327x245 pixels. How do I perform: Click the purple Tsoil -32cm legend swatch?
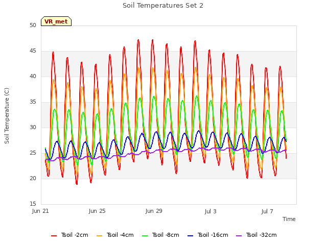tap(239, 236)
